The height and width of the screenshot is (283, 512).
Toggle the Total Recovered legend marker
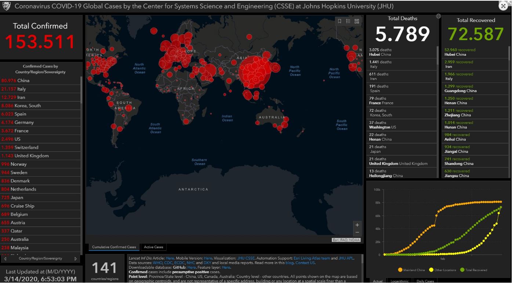point(462,270)
